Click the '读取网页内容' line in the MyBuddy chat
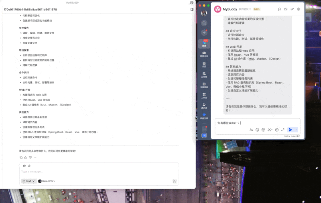The height and width of the screenshot is (203, 321). [x=235, y=75]
